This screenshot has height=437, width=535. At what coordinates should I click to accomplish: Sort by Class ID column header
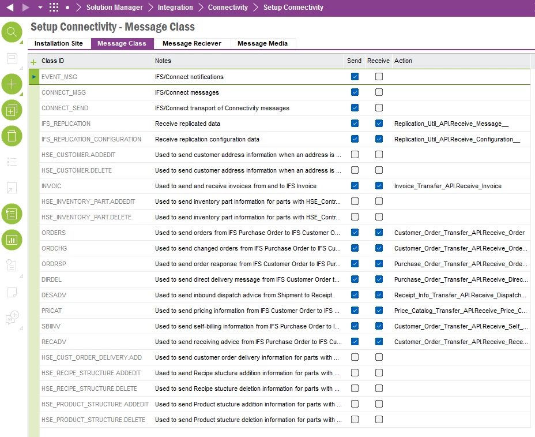point(53,61)
